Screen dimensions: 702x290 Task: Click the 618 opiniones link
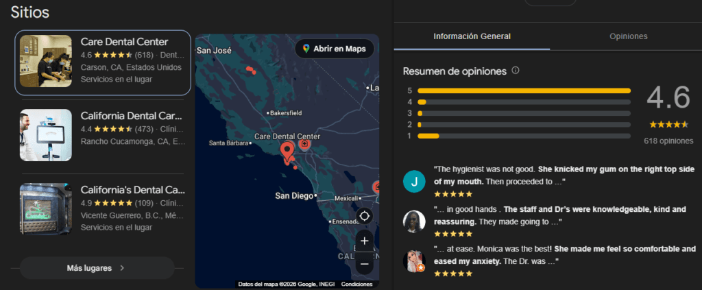pos(668,141)
